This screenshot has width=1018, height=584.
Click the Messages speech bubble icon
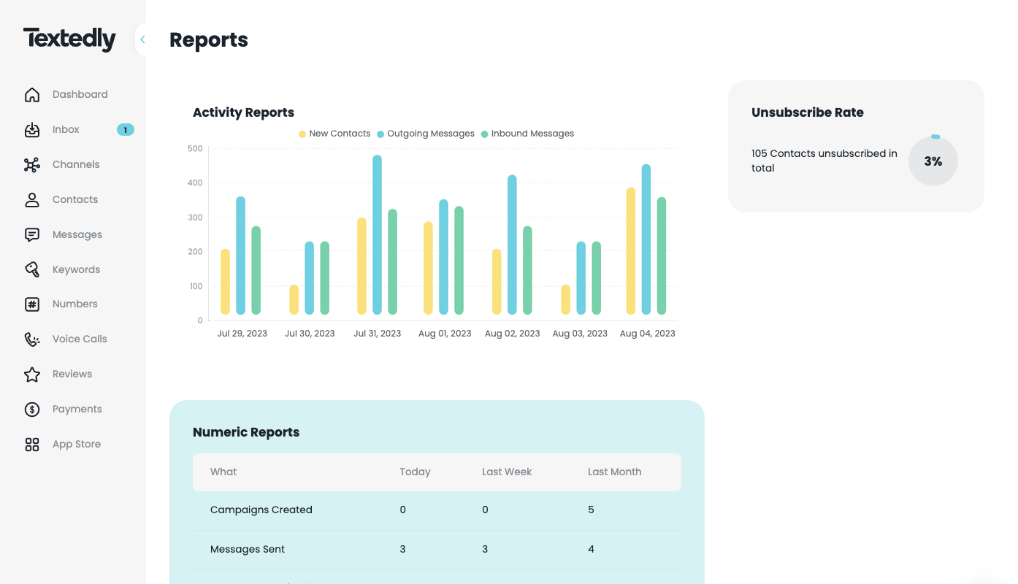point(32,235)
